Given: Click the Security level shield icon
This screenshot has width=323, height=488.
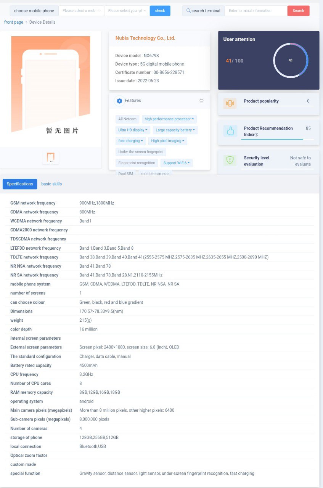Looking at the screenshot, I should (x=230, y=160).
